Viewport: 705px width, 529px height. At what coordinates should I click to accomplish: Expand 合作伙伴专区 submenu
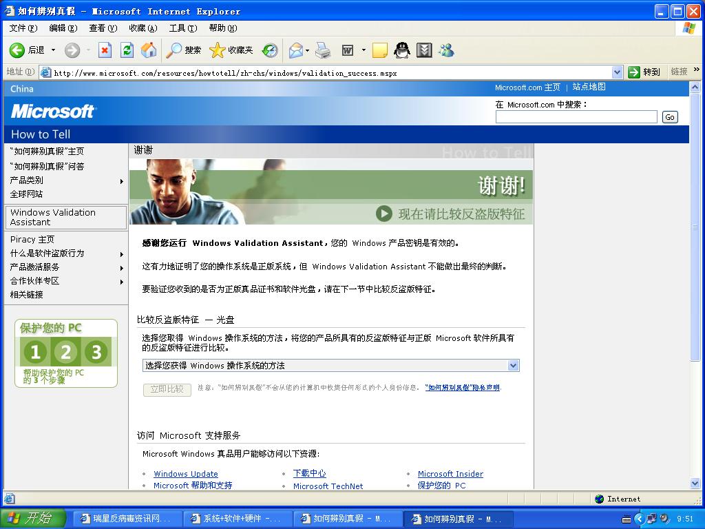pos(121,282)
